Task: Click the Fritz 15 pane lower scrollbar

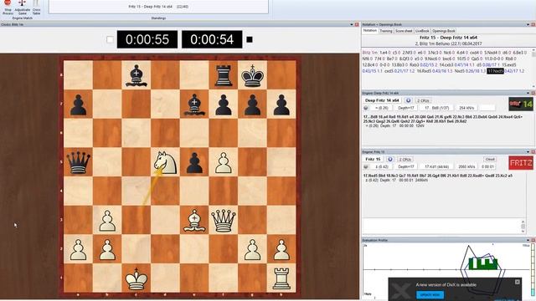Action: [x=523, y=227]
